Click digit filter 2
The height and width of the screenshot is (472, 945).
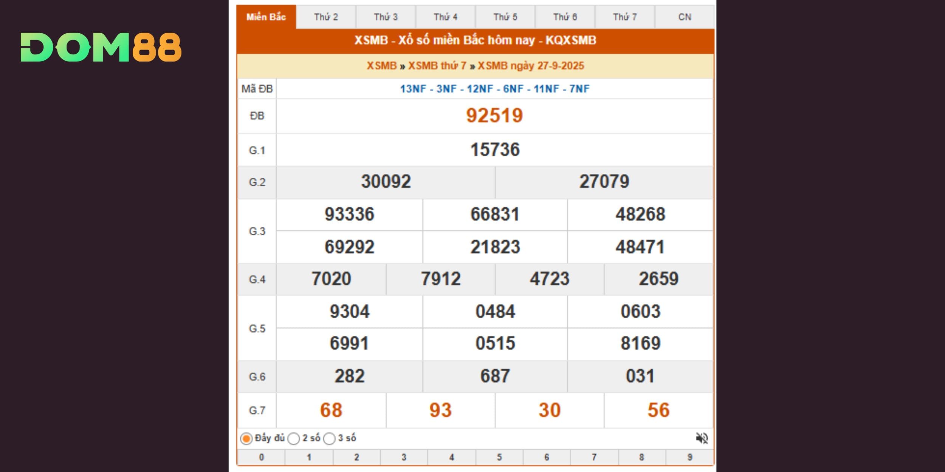356,457
